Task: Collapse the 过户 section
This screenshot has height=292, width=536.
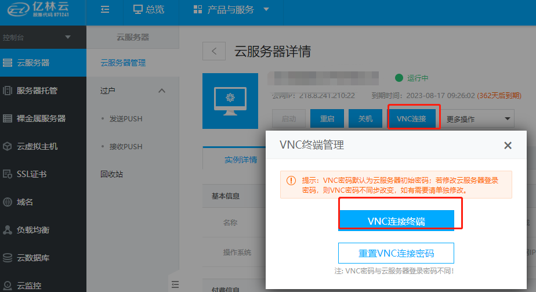Action: coord(162,91)
